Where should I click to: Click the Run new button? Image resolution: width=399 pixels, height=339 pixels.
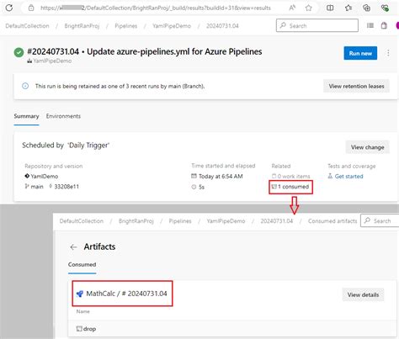point(360,53)
